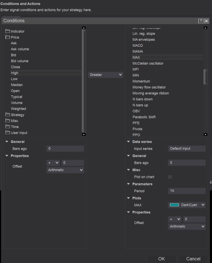
Task: Open the Indicator folder icon
Action: coord(7,31)
